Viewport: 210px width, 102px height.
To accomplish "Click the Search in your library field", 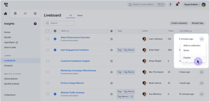I will (x=146, y=5).
